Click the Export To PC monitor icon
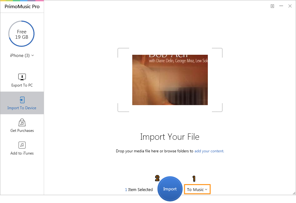Viewport: 296px width, 203px height. pyautogui.click(x=22, y=77)
